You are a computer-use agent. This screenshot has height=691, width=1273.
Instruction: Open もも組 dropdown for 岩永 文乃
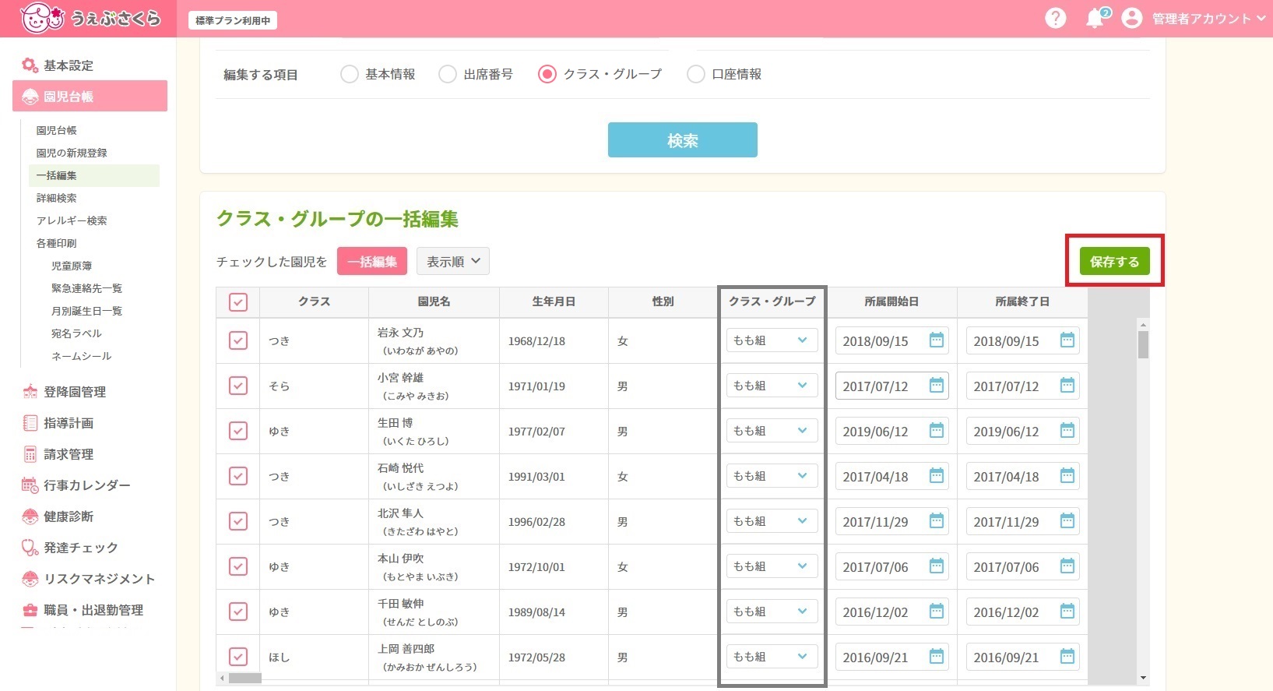click(x=772, y=340)
